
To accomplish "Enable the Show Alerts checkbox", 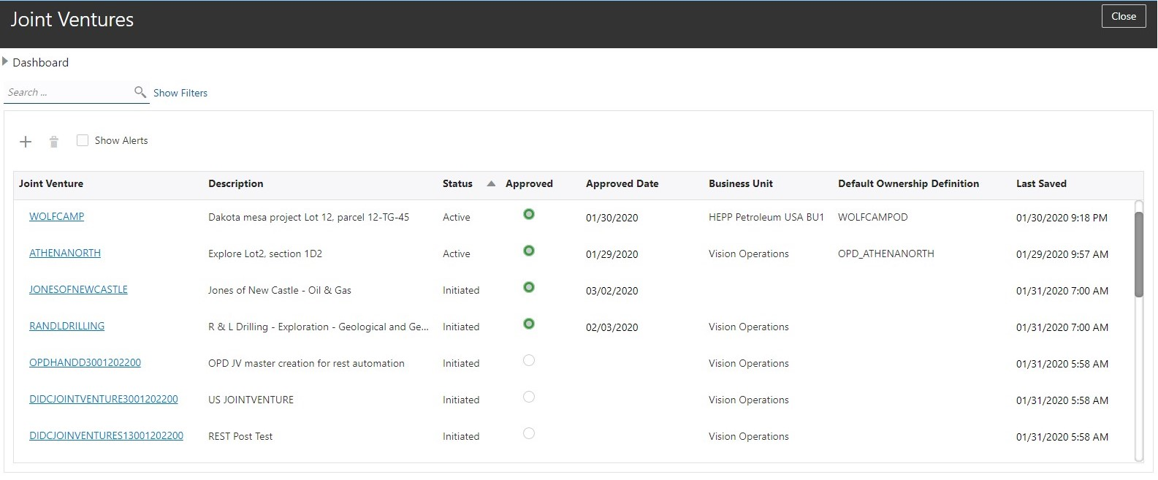I will (x=83, y=140).
